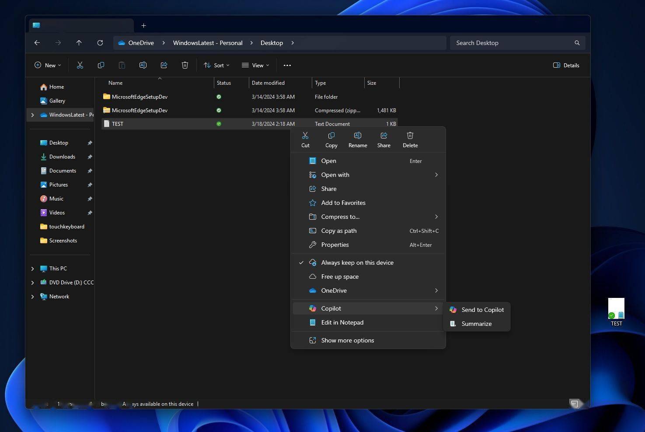Open the OneDrive submenu in the context menu

pyautogui.click(x=368, y=290)
